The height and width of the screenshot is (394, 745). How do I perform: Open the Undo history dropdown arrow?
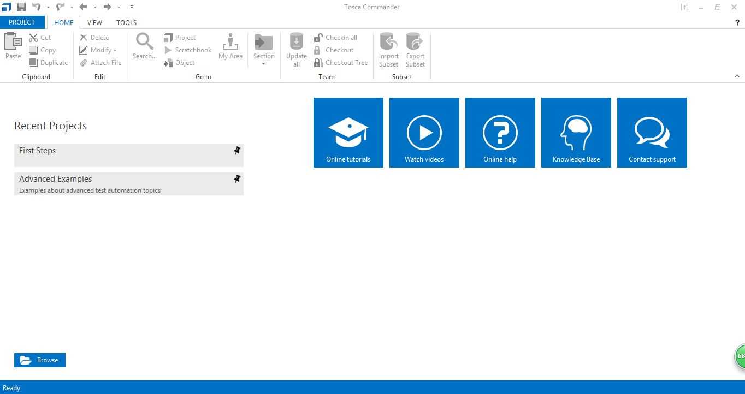pos(48,7)
